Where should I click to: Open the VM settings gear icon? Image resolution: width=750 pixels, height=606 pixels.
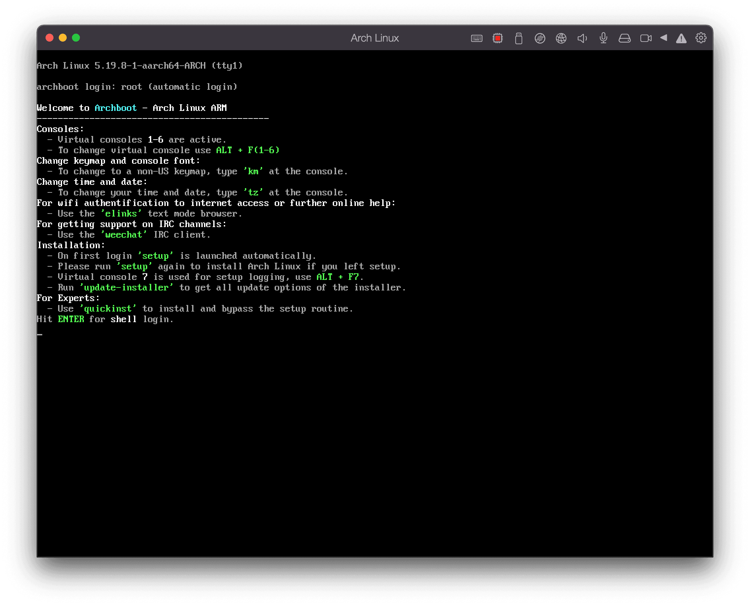tap(701, 38)
